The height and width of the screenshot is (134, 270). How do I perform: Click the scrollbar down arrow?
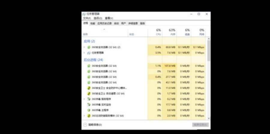[x=209, y=118]
